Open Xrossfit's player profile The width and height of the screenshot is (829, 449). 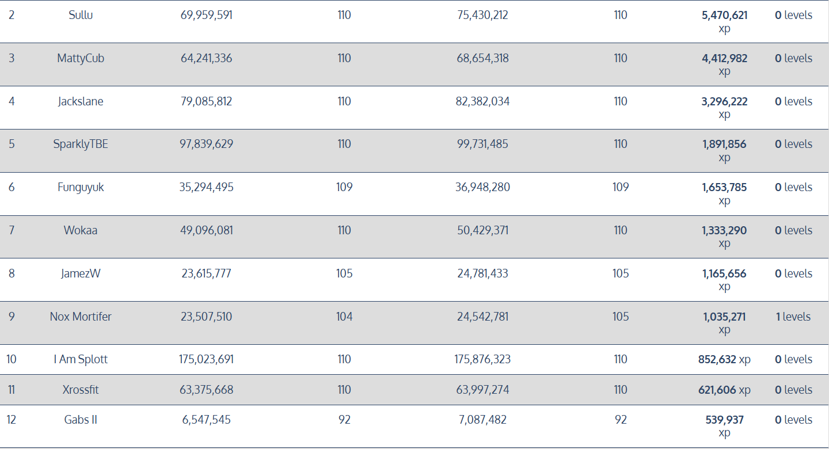[81, 390]
